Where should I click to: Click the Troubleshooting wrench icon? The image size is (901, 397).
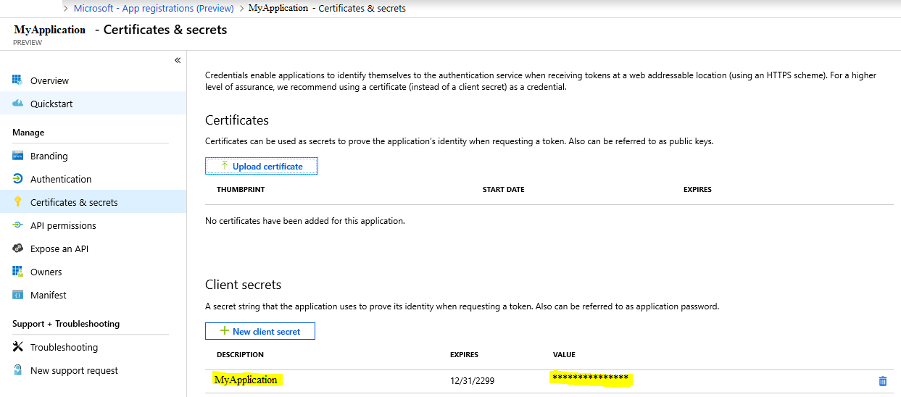18,347
